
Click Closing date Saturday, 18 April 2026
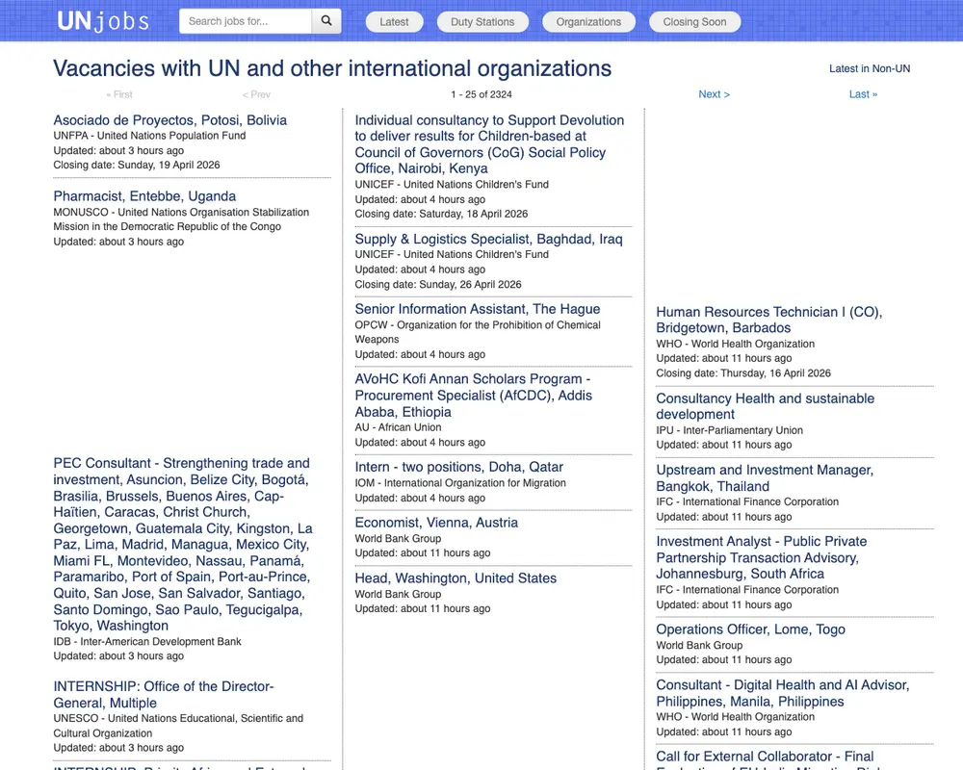(x=441, y=215)
